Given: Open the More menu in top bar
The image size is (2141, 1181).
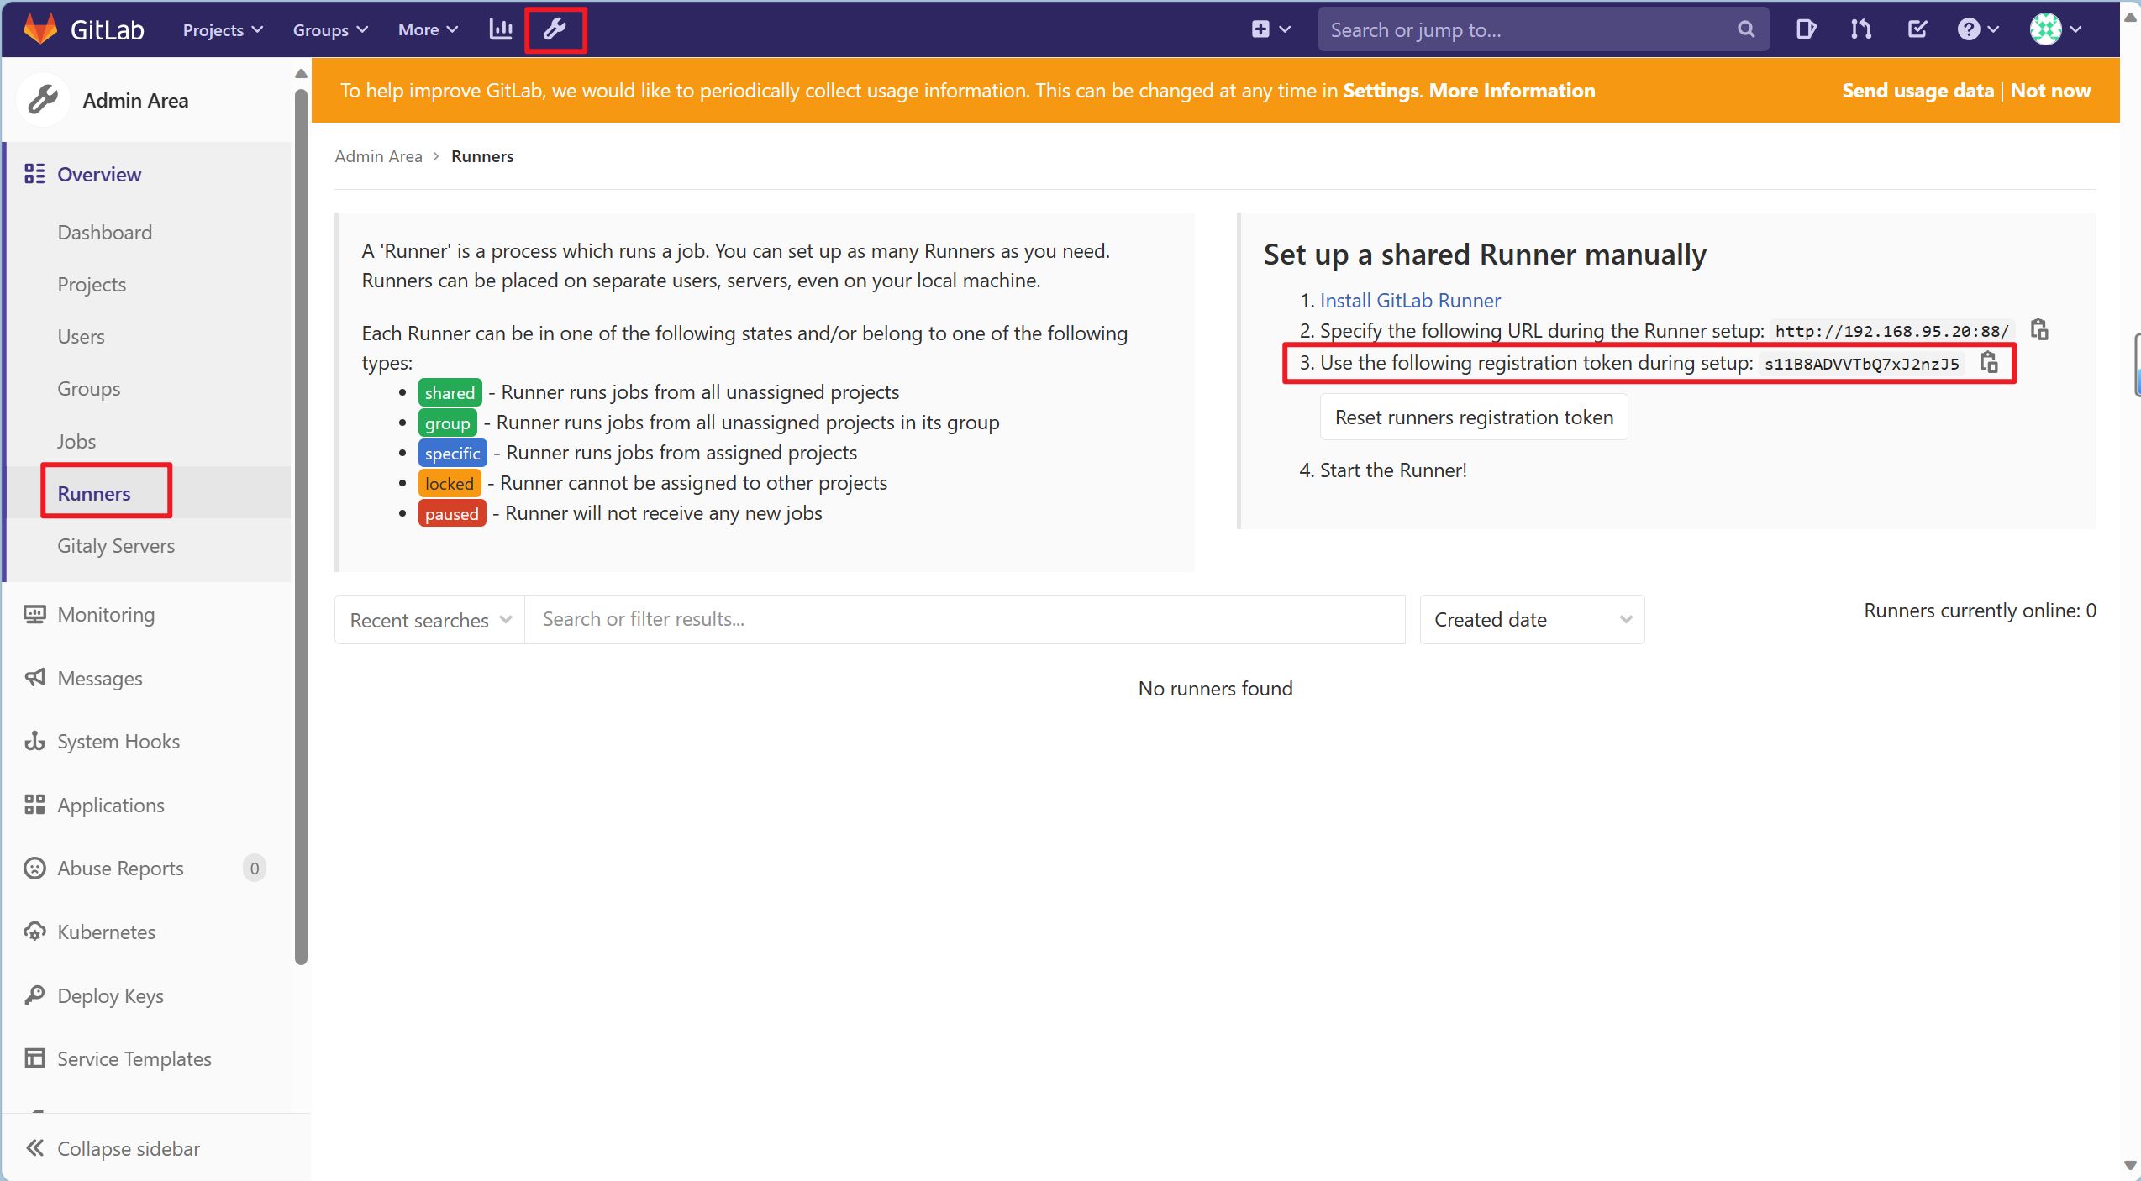Looking at the screenshot, I should tap(426, 29).
